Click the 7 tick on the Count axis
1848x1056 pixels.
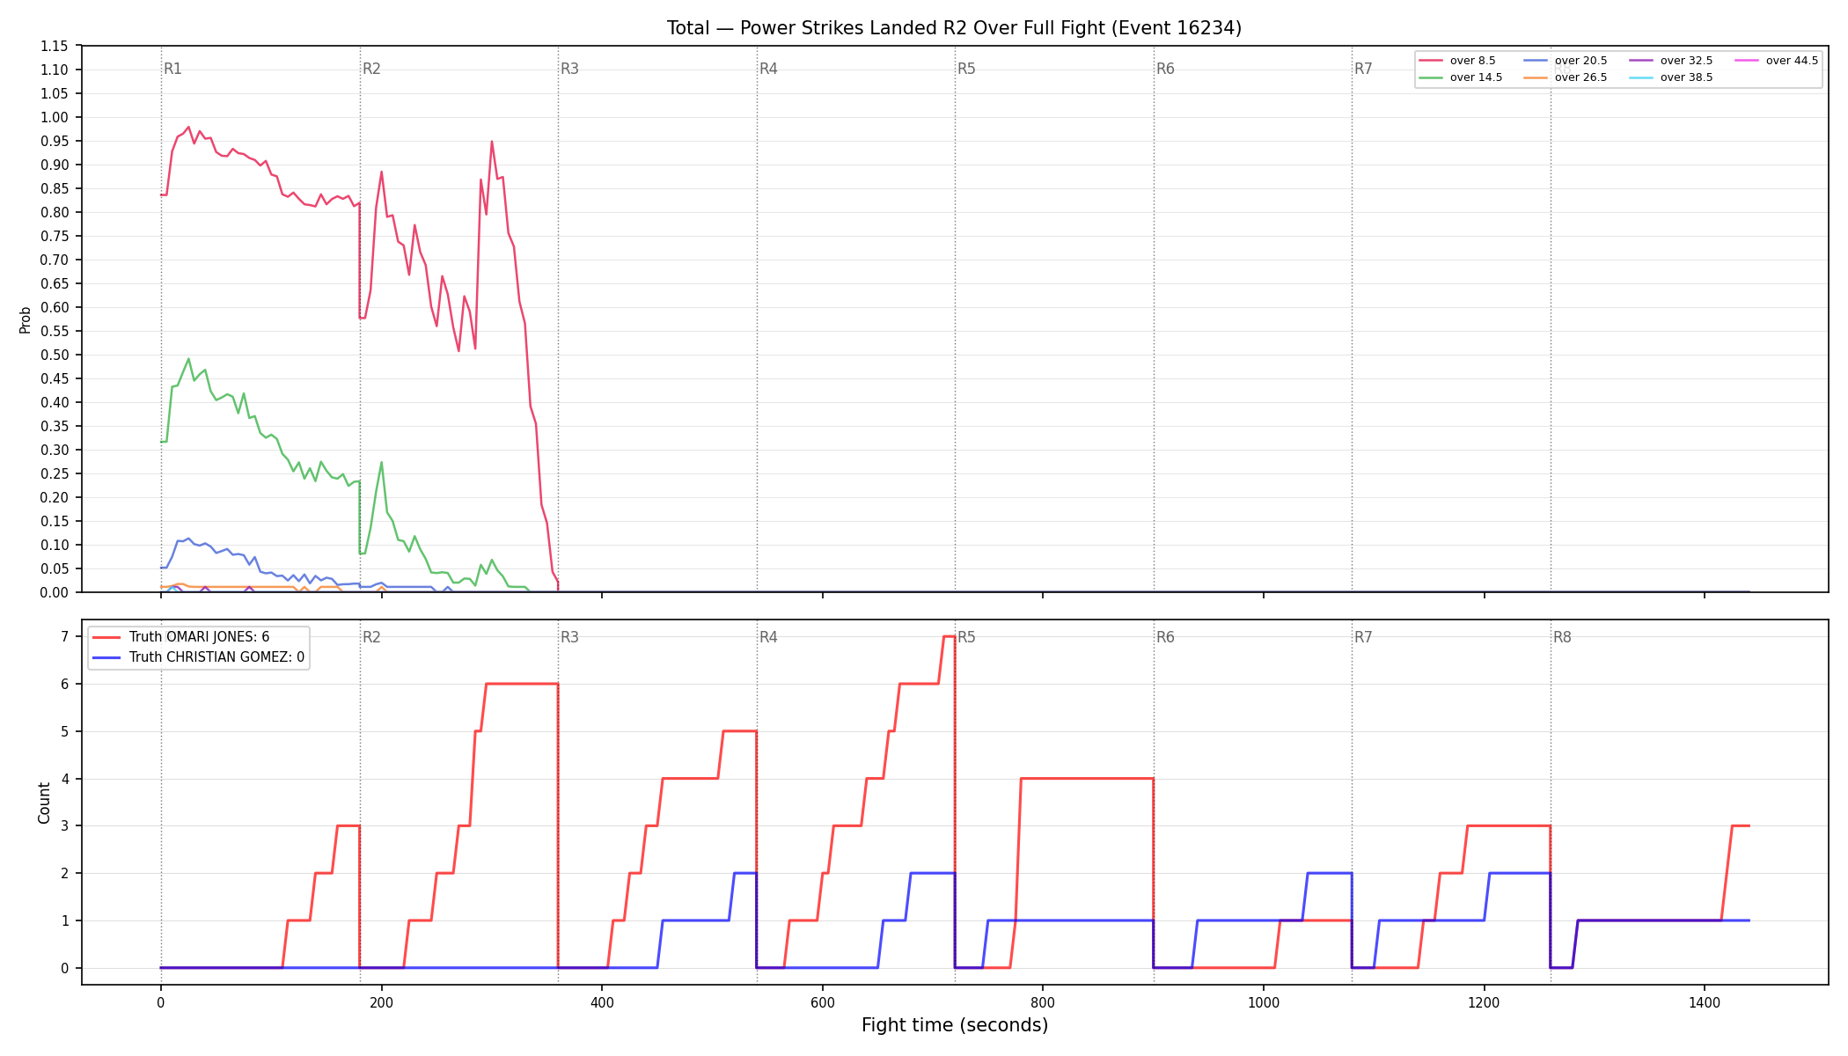click(64, 636)
